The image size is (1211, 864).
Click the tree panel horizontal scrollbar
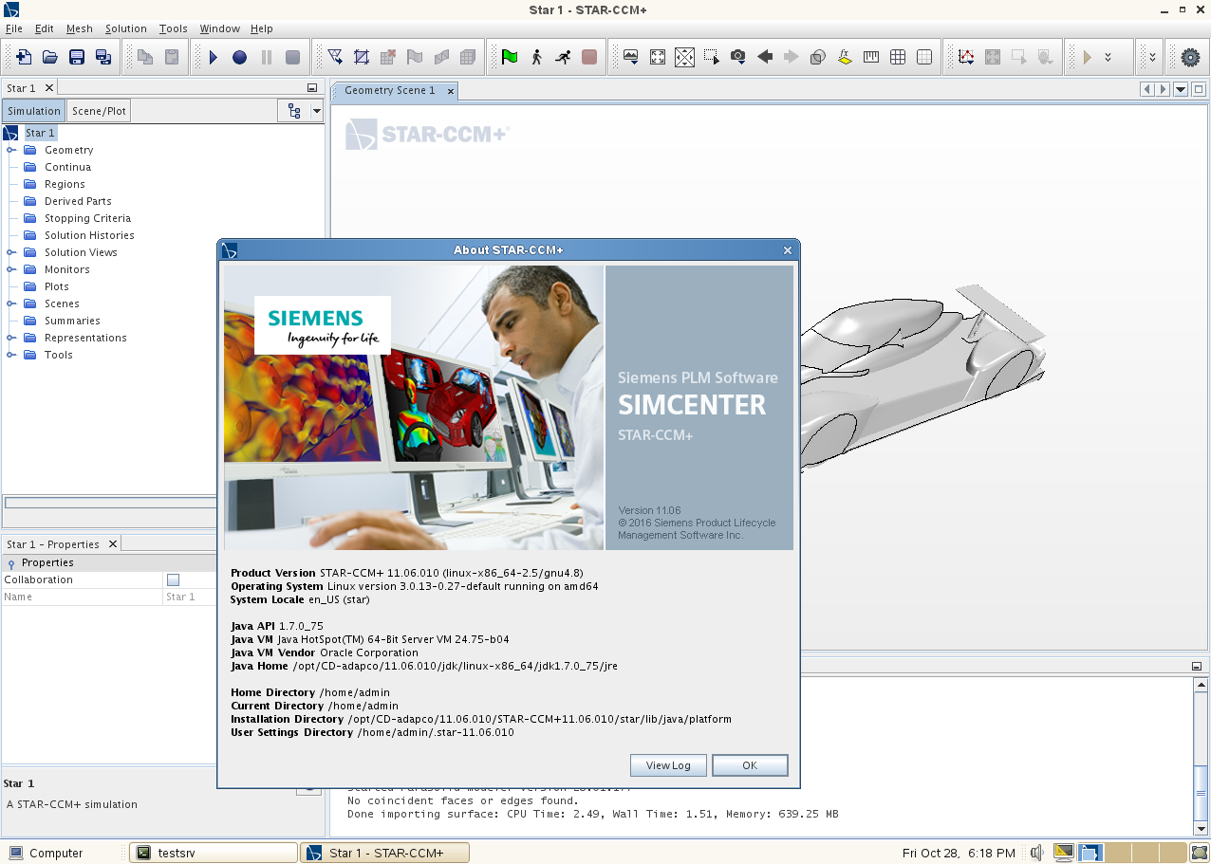(x=110, y=503)
